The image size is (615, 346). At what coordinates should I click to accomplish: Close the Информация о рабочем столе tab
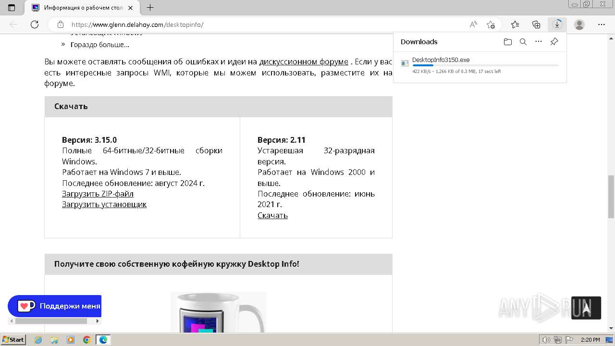[130, 8]
